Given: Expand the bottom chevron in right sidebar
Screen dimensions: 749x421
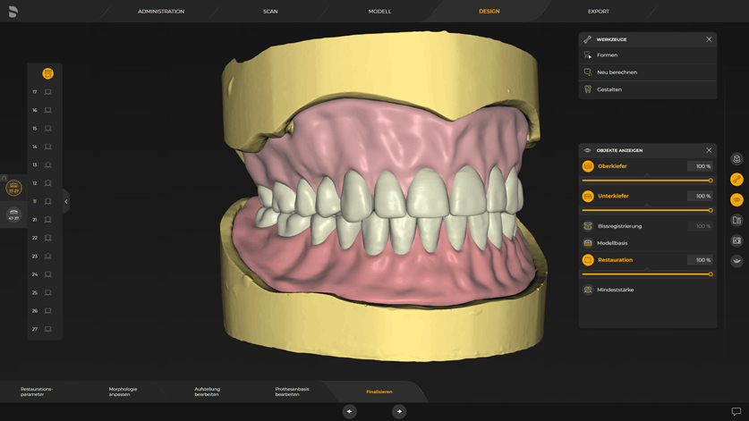Looking at the screenshot, I should pos(736,261).
